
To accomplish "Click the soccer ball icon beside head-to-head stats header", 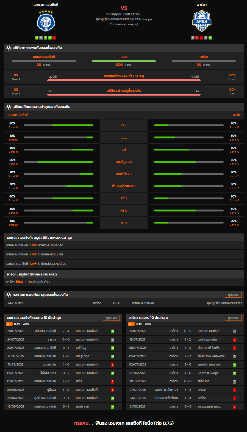I will click(x=9, y=48).
